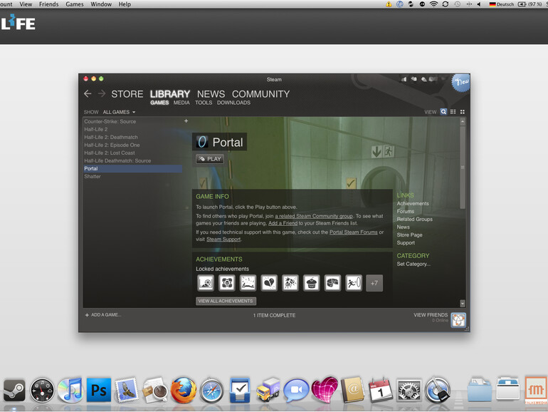Open the Games menu
Screen dimensions: 548x412
tap(75, 4)
